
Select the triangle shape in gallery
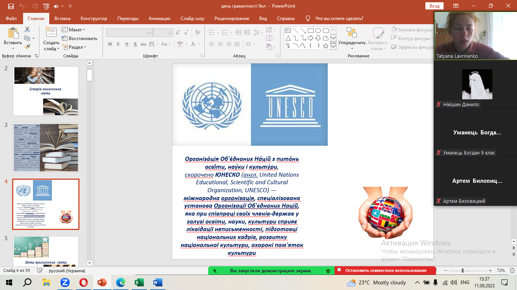coord(288,38)
